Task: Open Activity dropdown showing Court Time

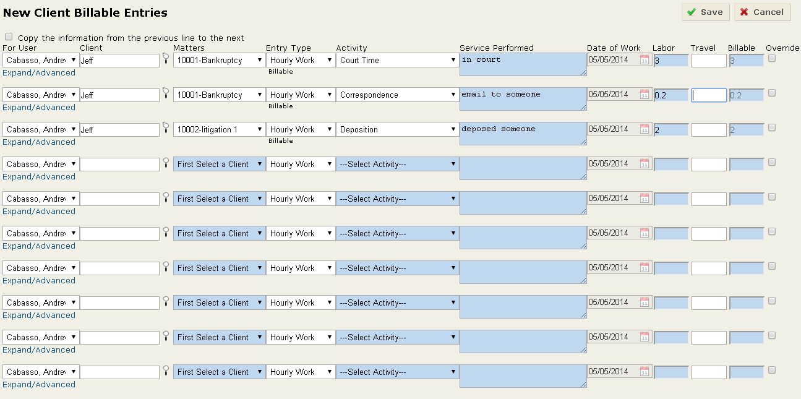Action: (x=397, y=60)
